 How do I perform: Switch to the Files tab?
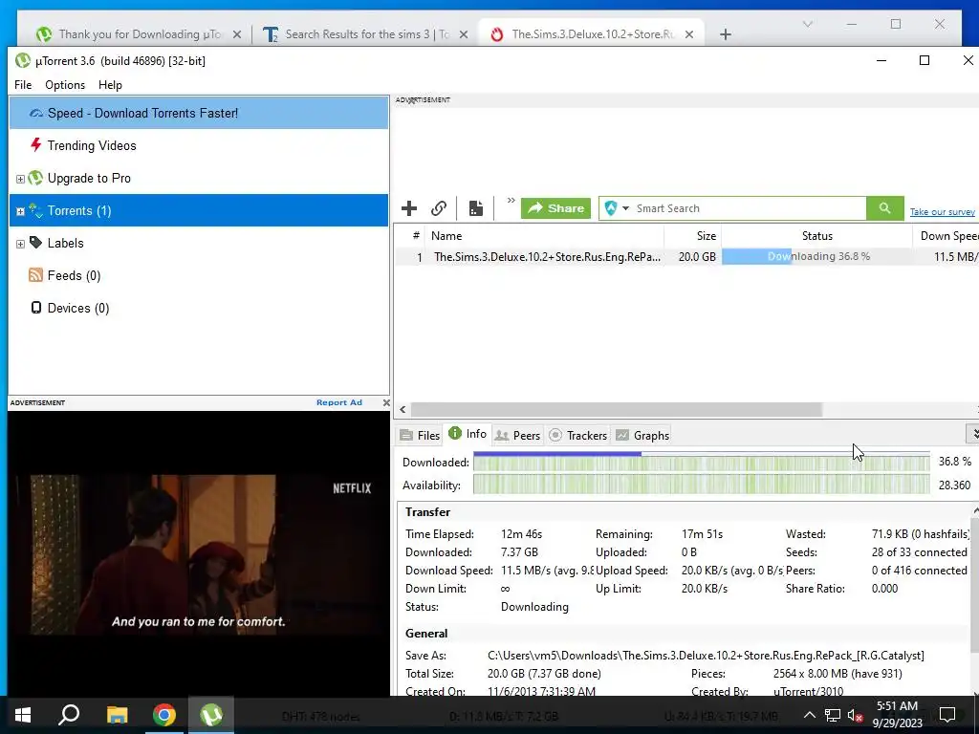[x=421, y=436]
